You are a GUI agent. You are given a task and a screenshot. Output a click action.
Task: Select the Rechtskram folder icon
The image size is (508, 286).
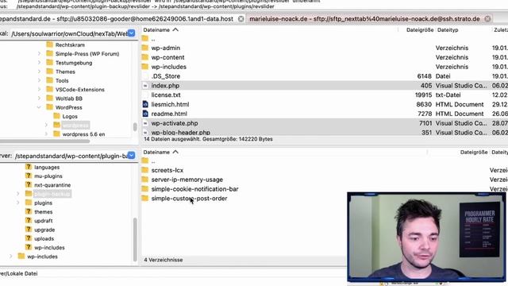49,44
